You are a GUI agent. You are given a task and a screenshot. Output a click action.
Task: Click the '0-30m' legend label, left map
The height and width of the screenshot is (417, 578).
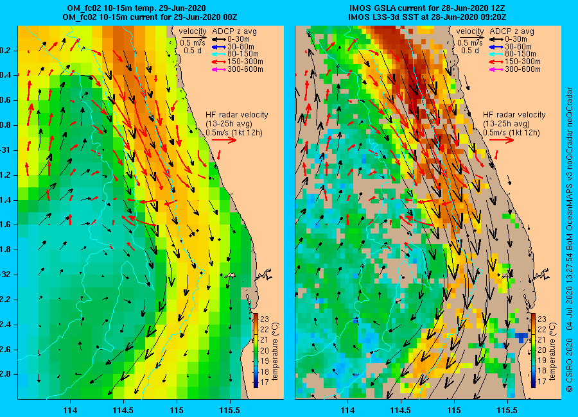(x=238, y=39)
